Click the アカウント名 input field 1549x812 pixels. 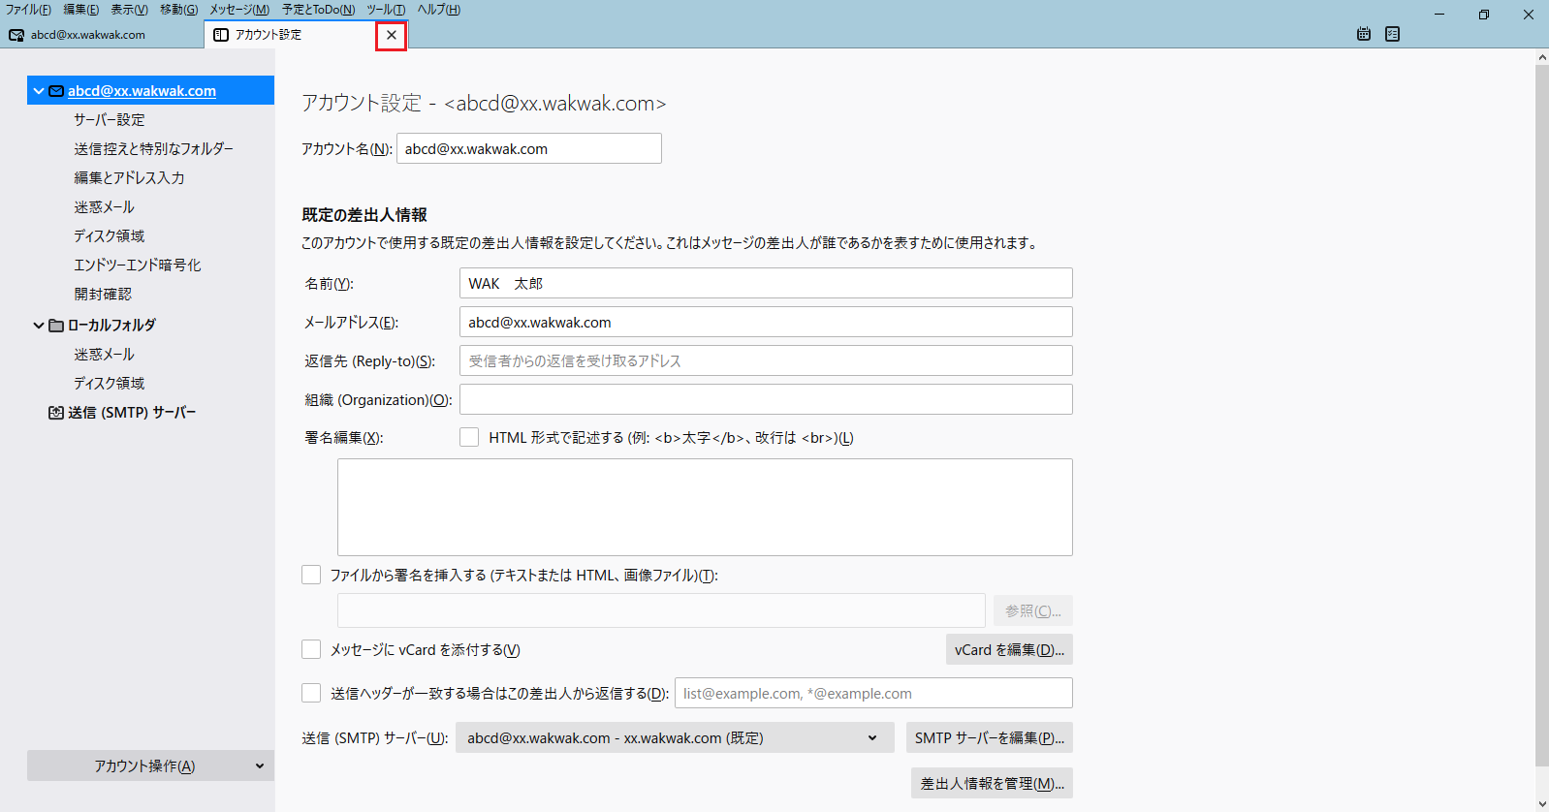click(529, 148)
